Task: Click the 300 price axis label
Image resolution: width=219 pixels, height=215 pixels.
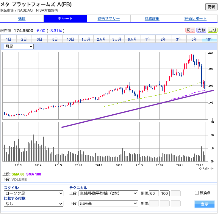Action: (211, 69)
